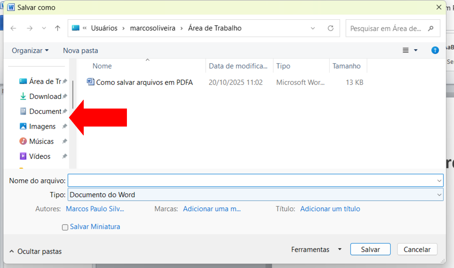Create a Nova pasta
Viewport: 454px width, 268px height.
[x=80, y=50]
